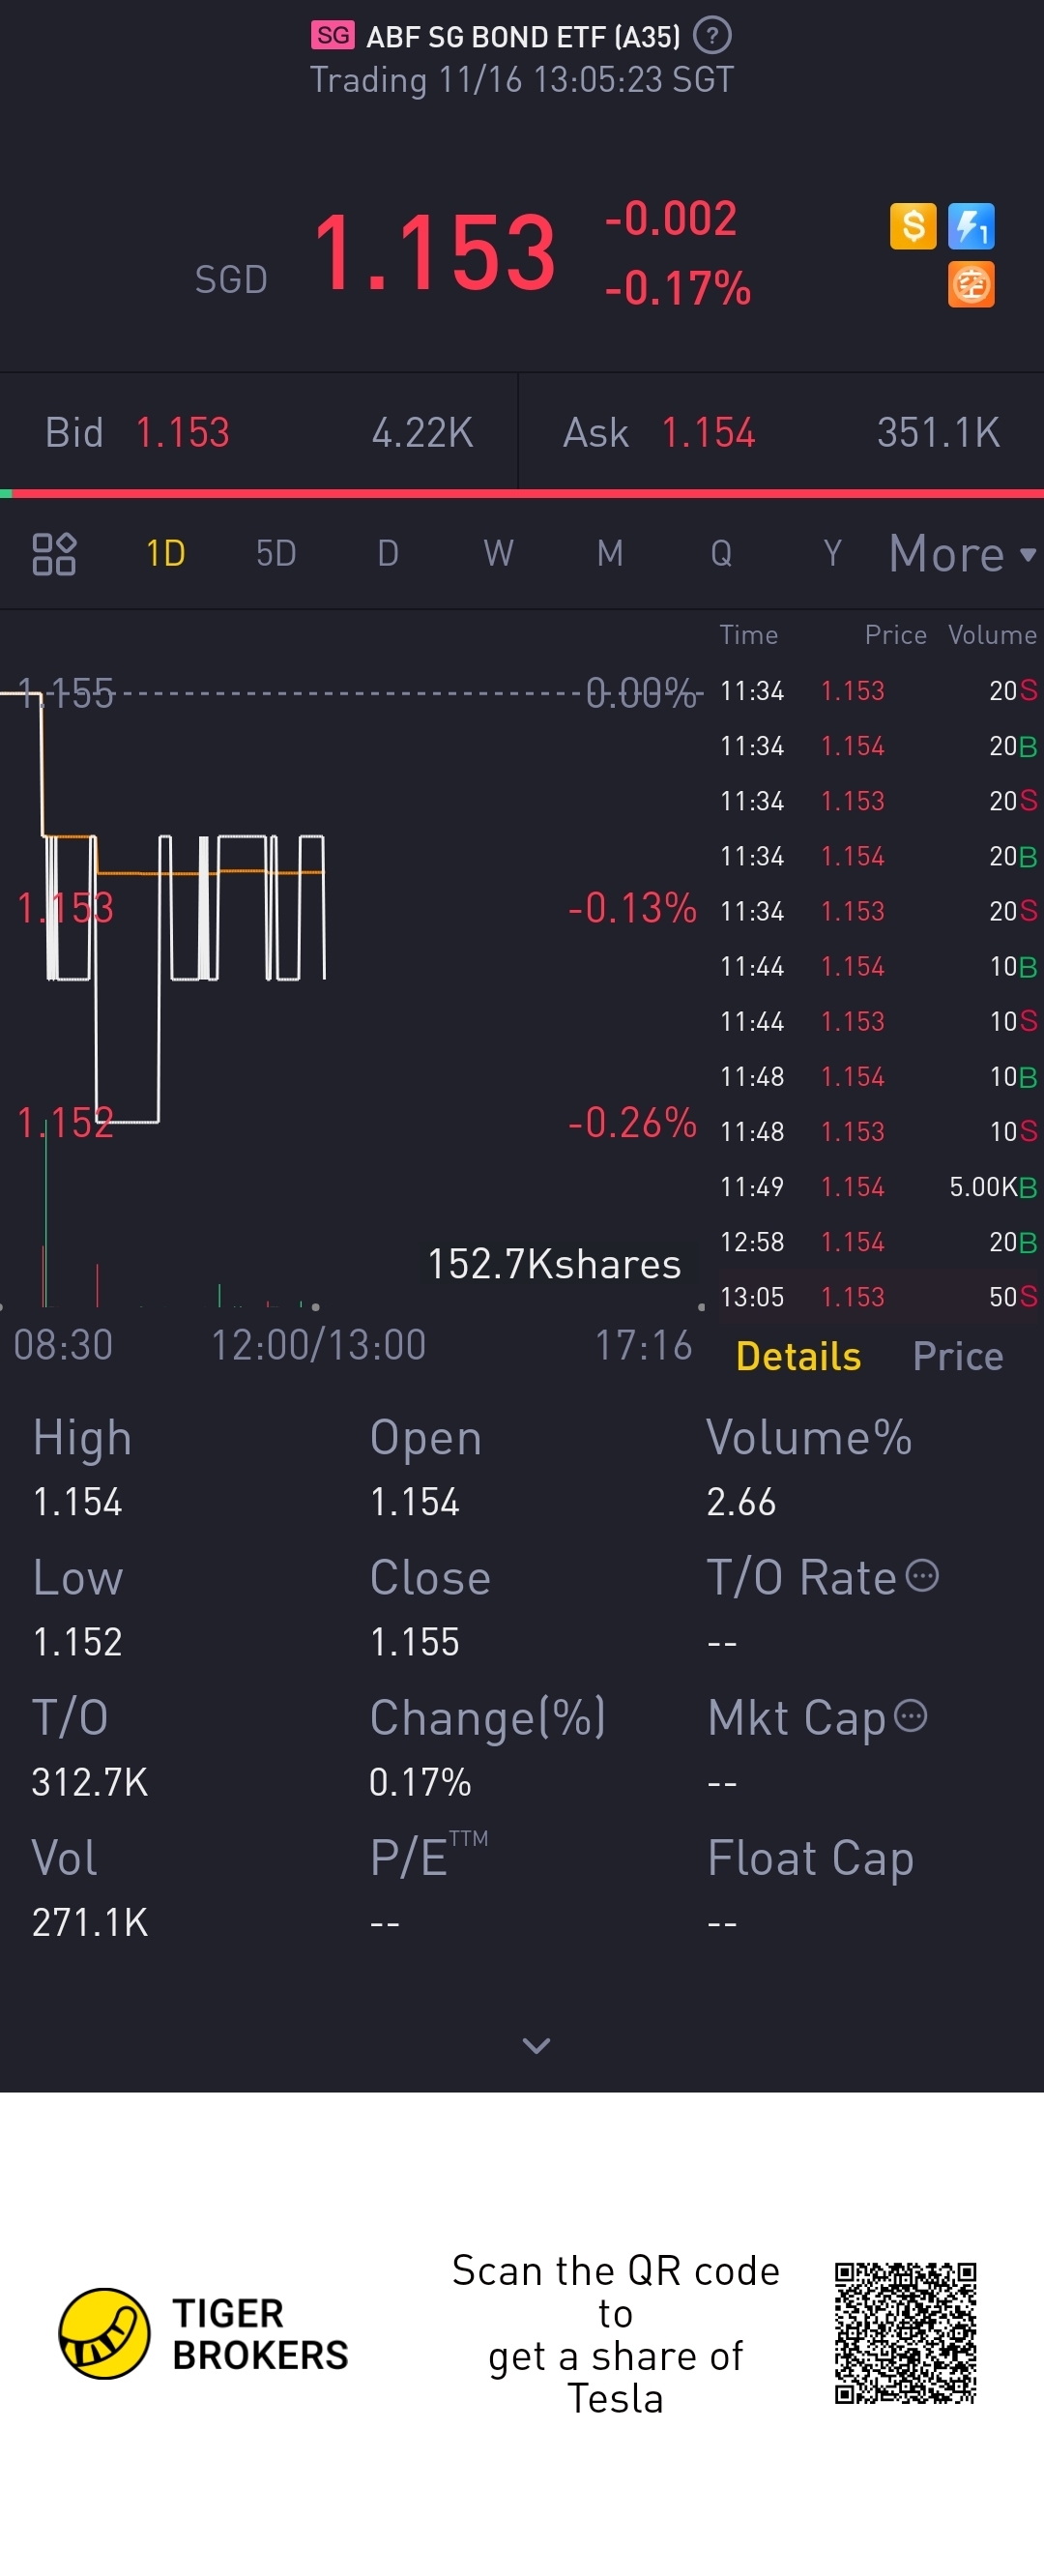Switch to the Price tab
The image size is (1044, 2576).
[x=957, y=1356]
